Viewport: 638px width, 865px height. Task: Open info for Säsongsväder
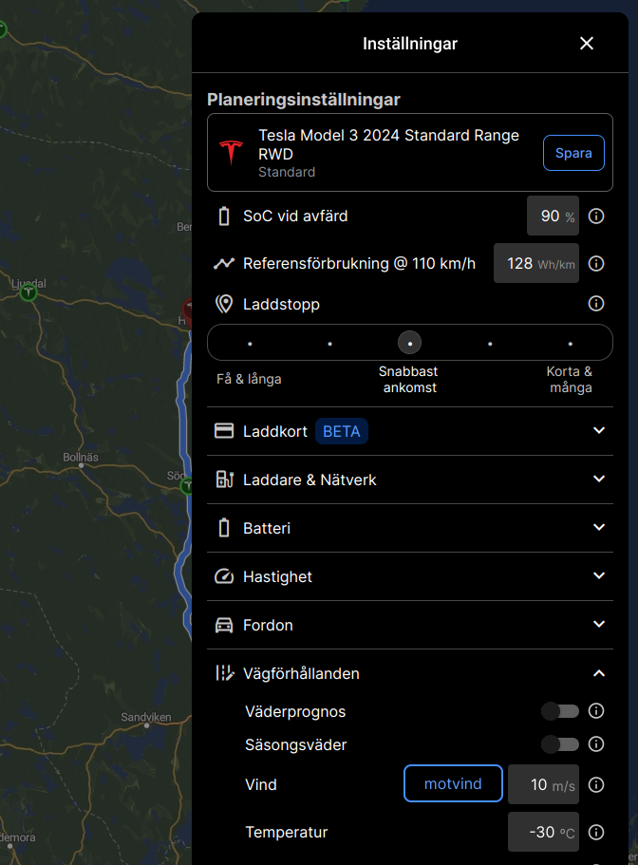596,743
